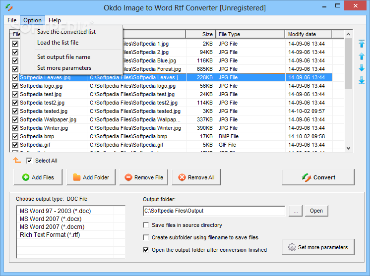Toggle the Select All checkbox
The height and width of the screenshot is (276, 370).
coord(29,161)
